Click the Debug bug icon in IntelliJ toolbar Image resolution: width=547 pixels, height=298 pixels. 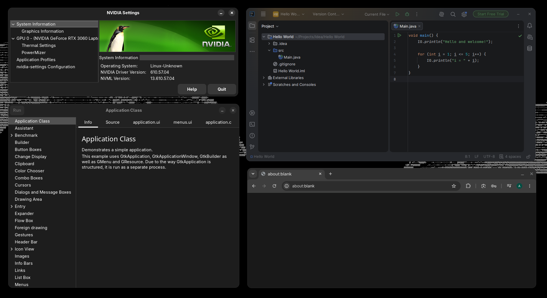pyautogui.click(x=407, y=14)
